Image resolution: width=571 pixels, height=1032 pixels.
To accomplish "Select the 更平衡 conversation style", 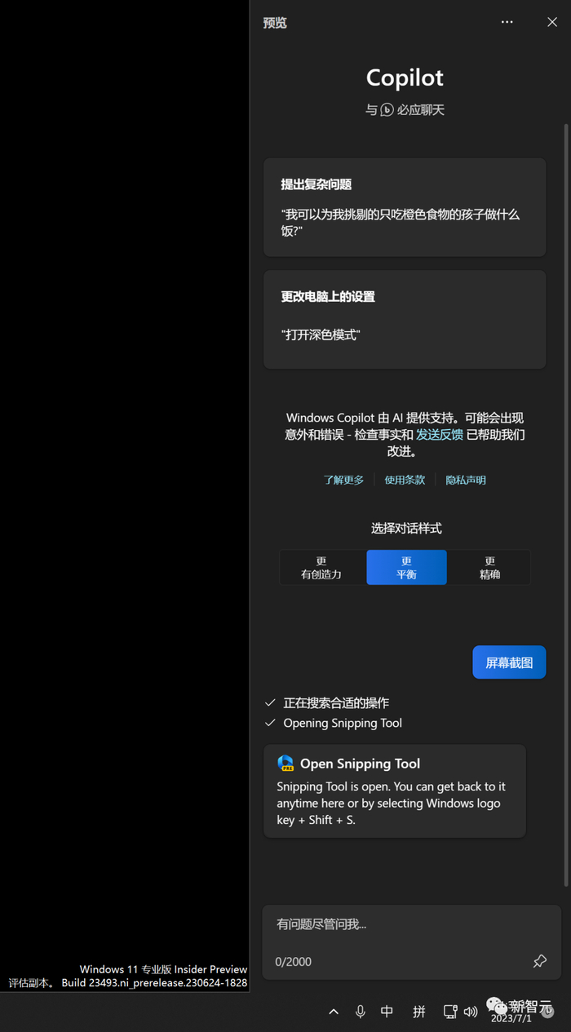I will pyautogui.click(x=406, y=568).
